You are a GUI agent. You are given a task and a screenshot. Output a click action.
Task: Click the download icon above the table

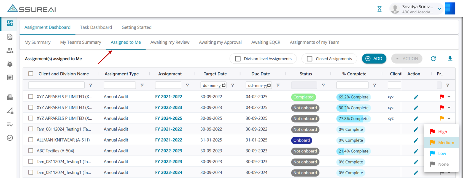(450, 58)
